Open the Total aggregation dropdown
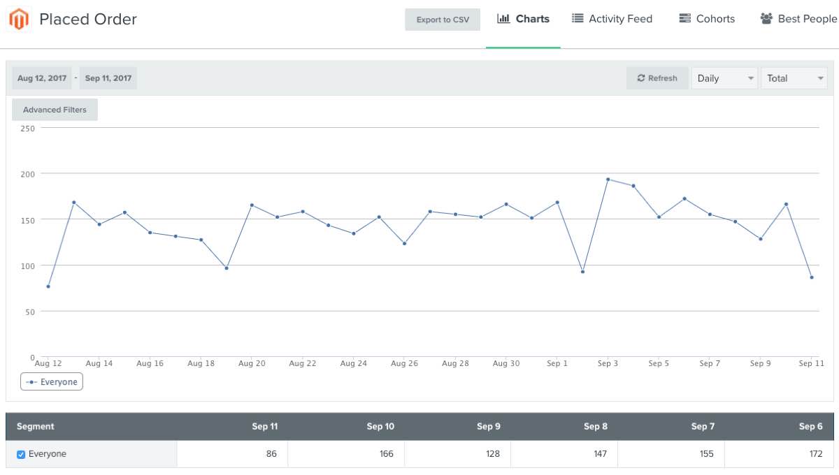This screenshot has width=839, height=475. coord(794,78)
